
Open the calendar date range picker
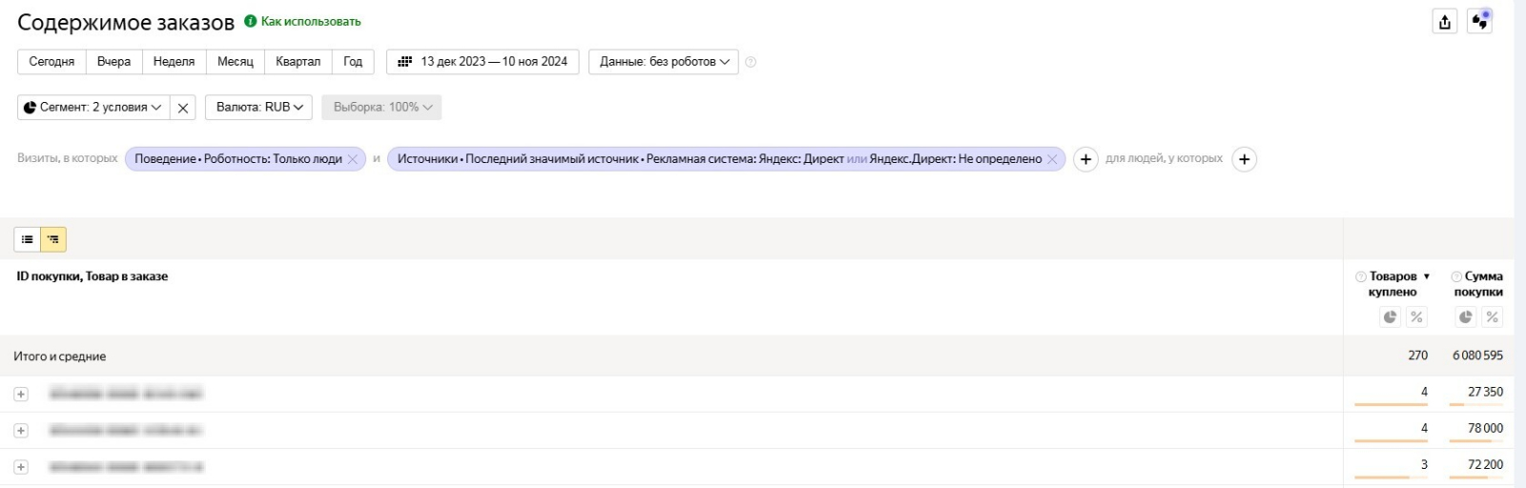click(x=483, y=62)
